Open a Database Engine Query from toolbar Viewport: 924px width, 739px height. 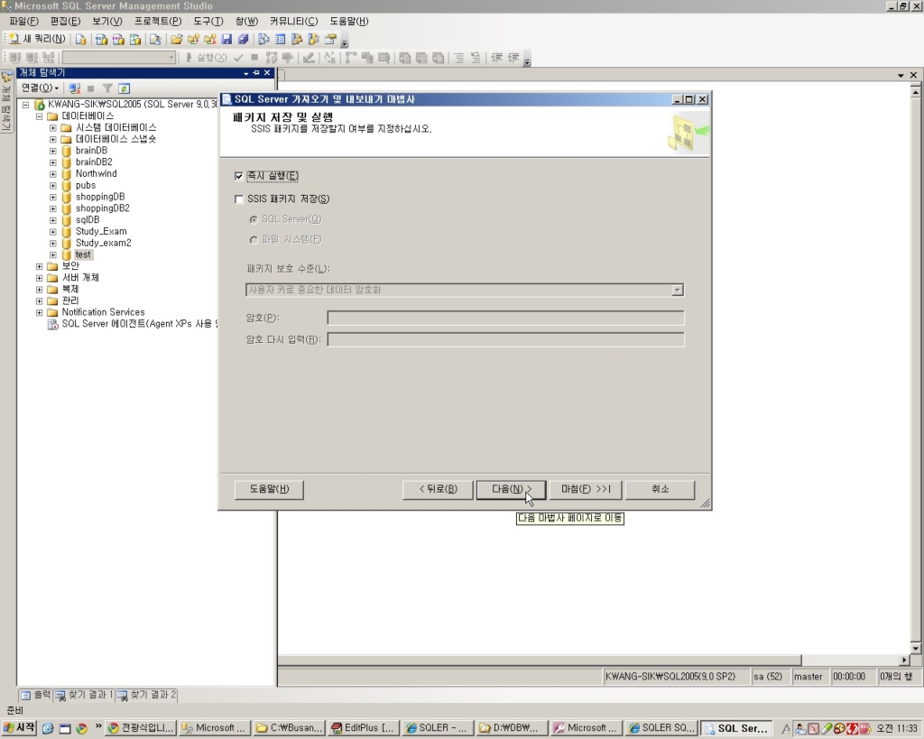click(80, 40)
